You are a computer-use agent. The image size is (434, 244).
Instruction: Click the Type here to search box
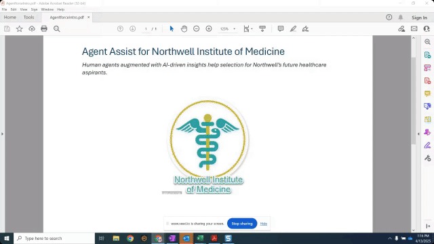point(54,238)
